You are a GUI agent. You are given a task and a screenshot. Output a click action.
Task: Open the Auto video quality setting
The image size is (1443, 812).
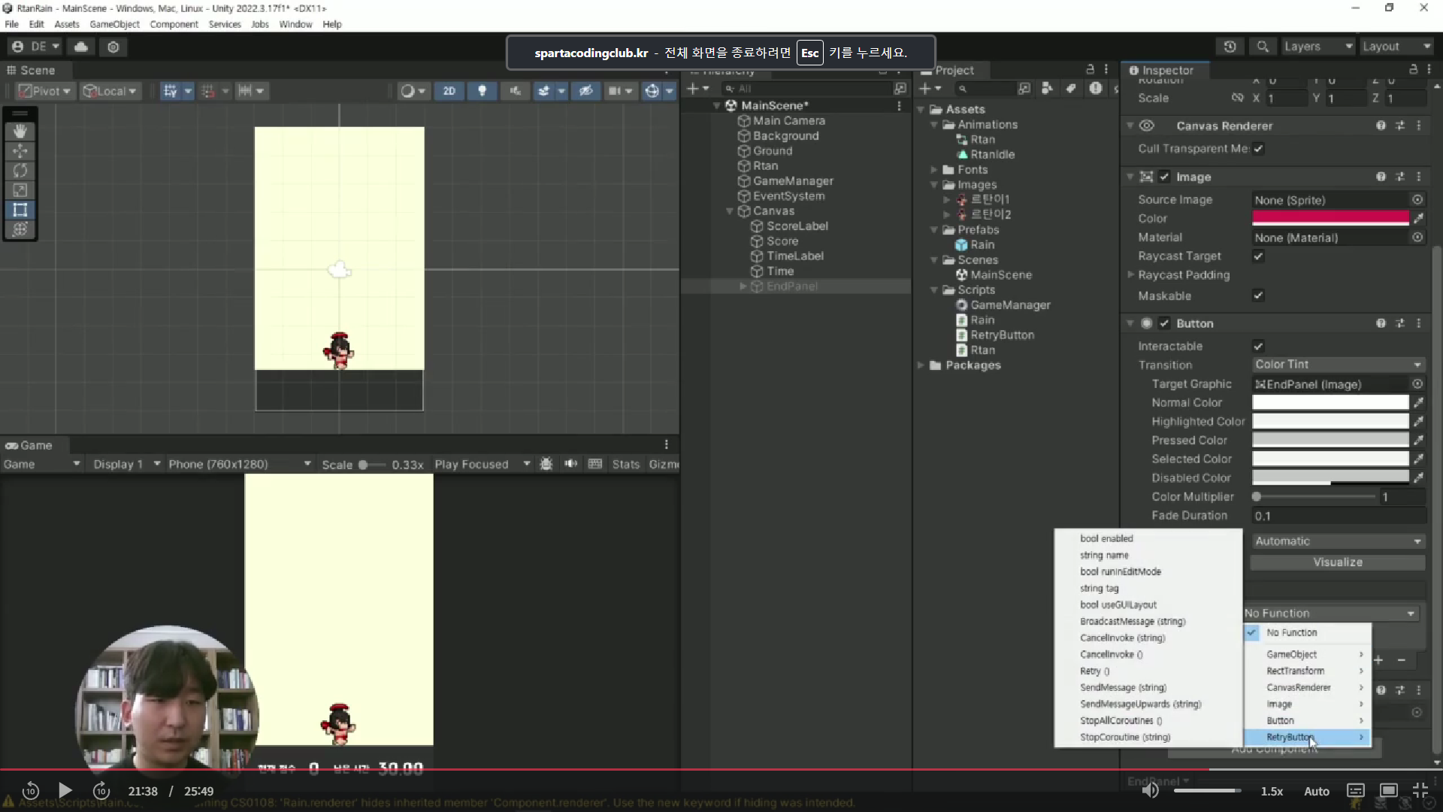coord(1317,791)
